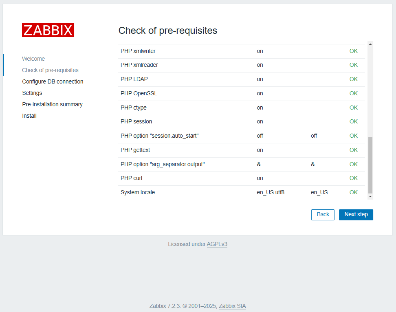Select Configure DB connection step
Screen dimensions: 396x312
point(53,81)
